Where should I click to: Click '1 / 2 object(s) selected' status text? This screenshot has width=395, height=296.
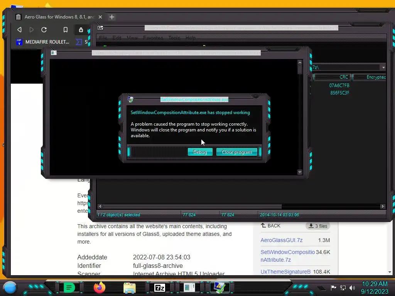point(119,215)
